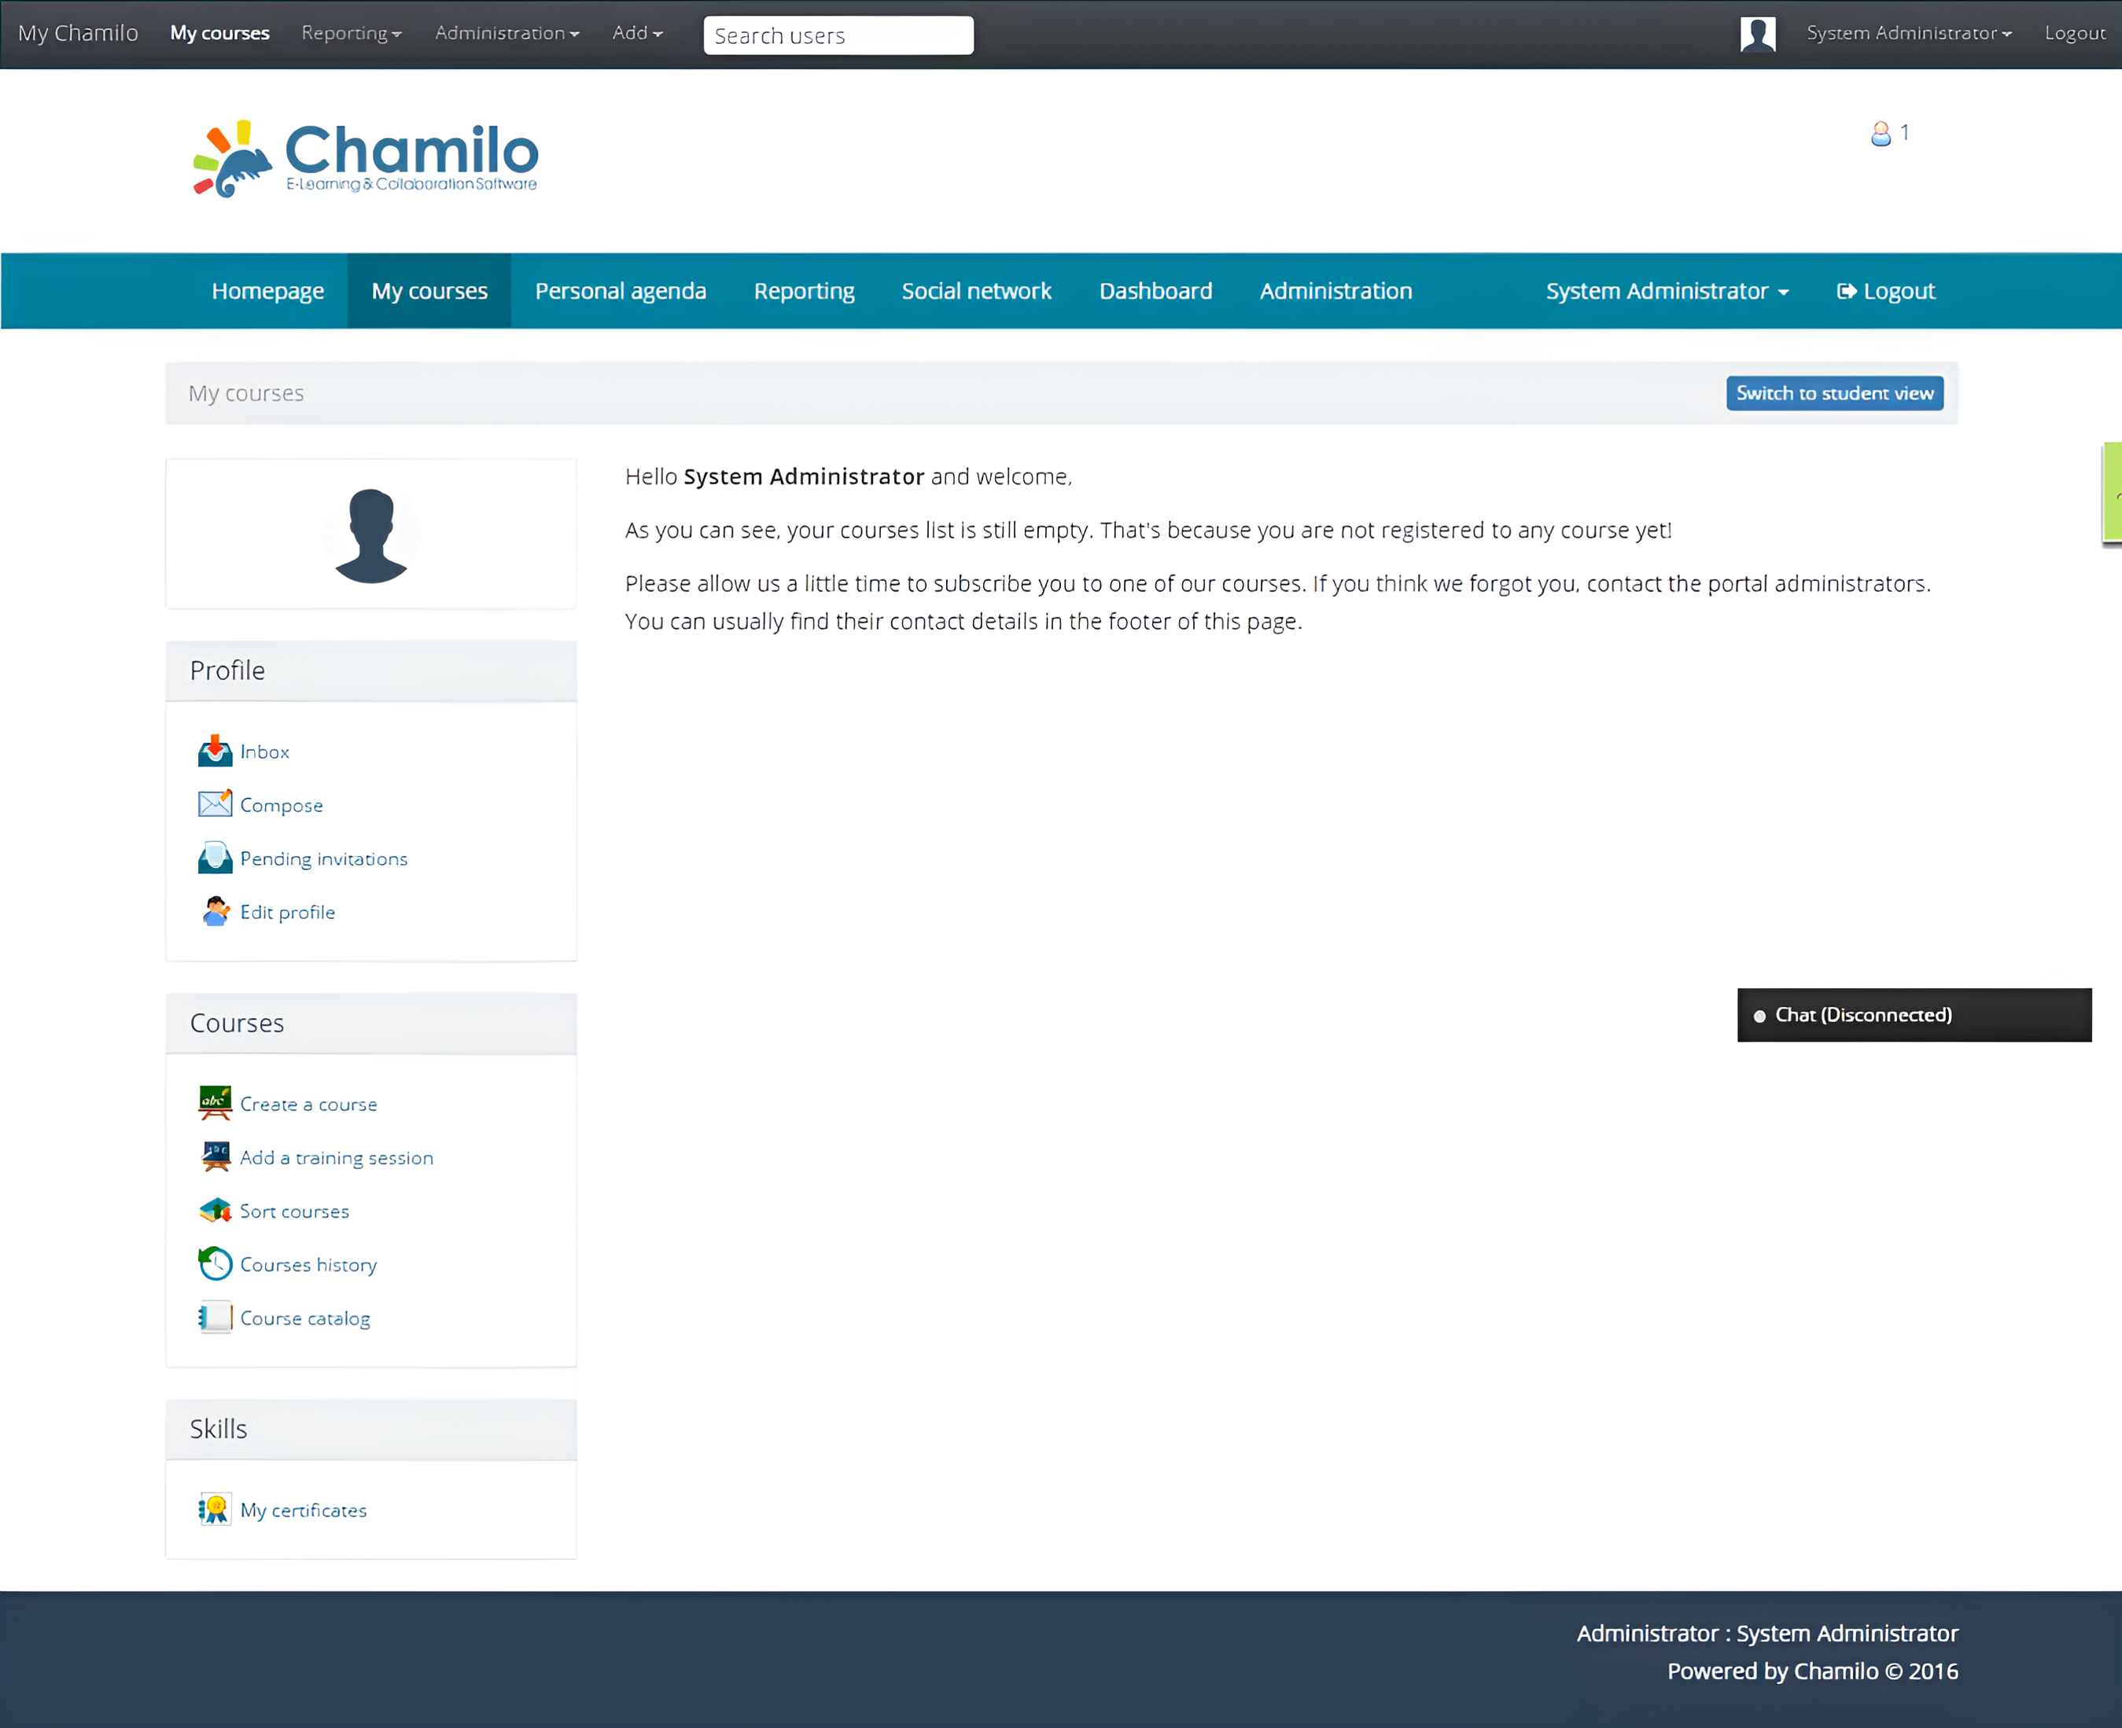Screen dimensions: 2122x1728
Task: Click the Courses history link
Action: tap(308, 1263)
